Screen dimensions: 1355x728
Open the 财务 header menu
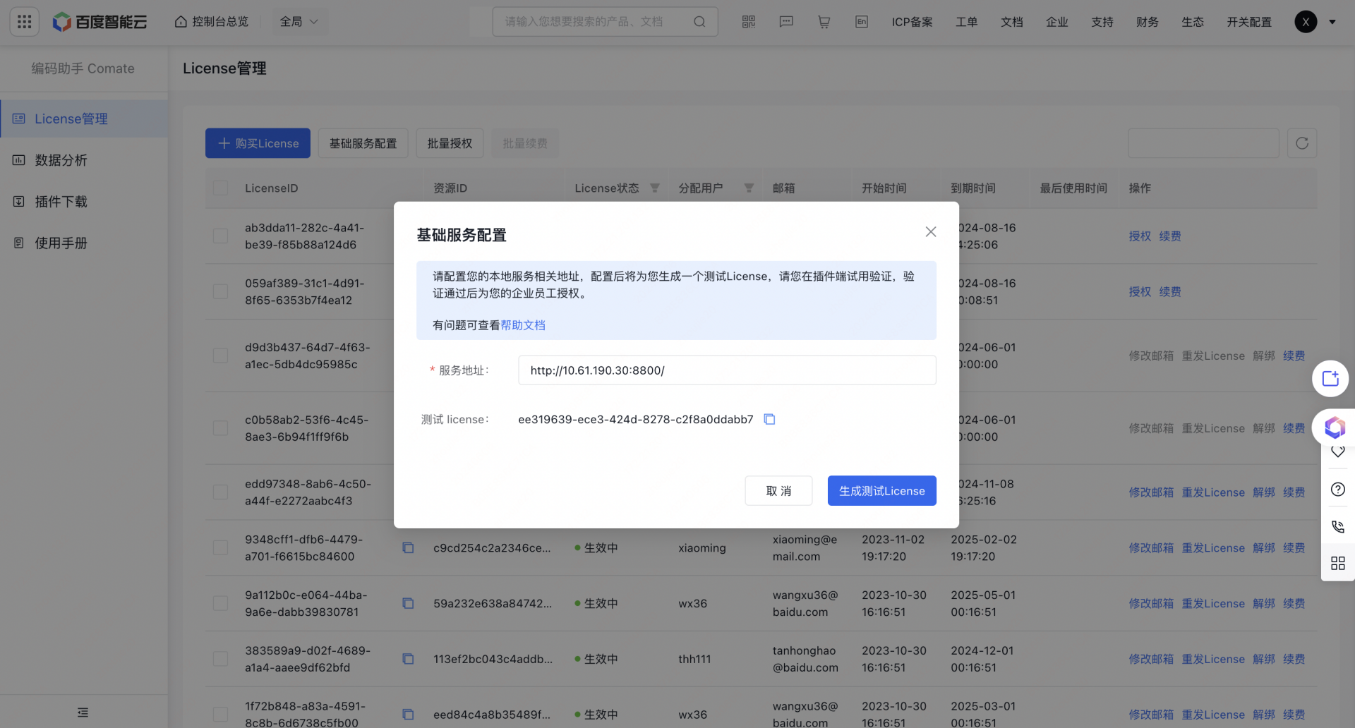coord(1148,22)
